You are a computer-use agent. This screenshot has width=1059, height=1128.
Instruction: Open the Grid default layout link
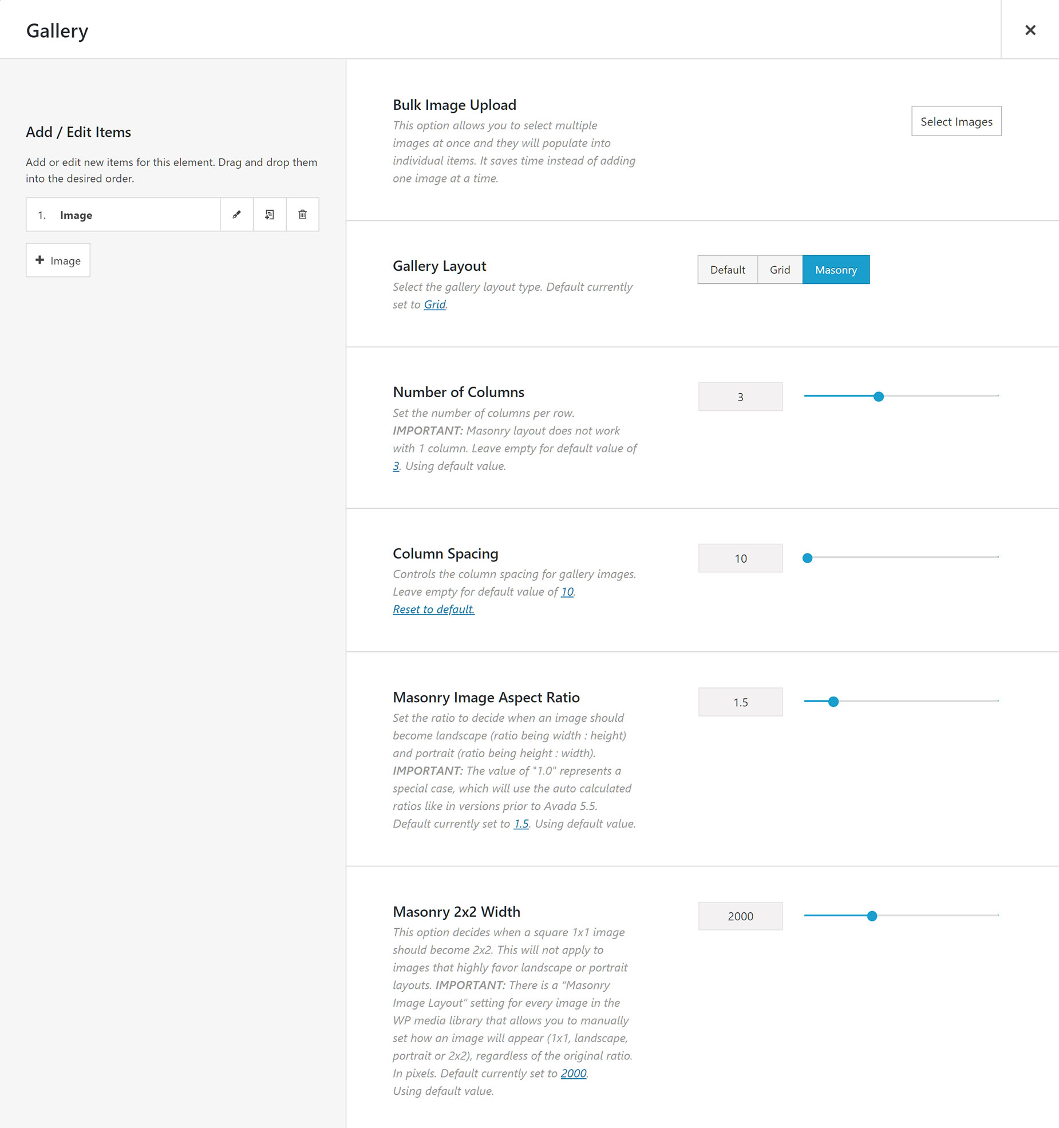point(434,304)
